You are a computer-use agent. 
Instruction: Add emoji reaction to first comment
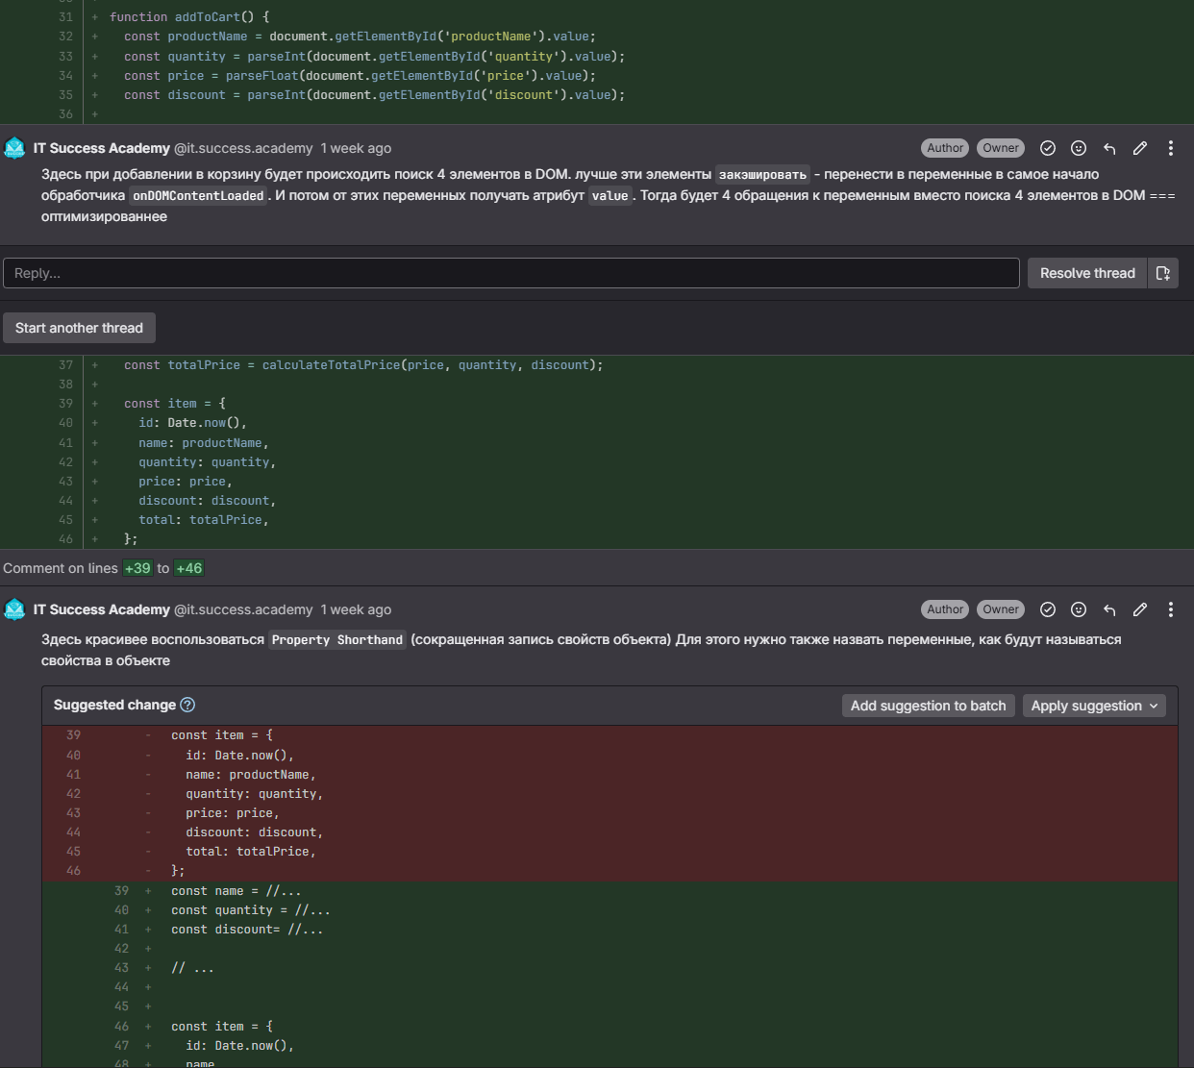coord(1079,148)
